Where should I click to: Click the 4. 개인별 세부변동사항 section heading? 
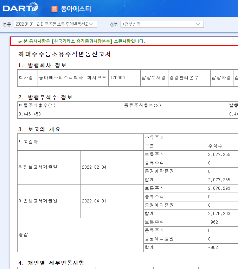51,263
